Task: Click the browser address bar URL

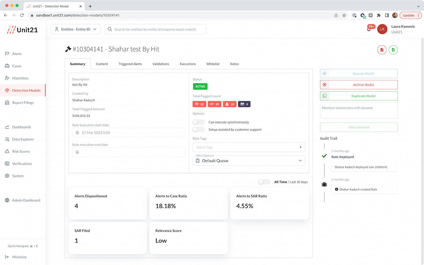Action: click(x=78, y=15)
